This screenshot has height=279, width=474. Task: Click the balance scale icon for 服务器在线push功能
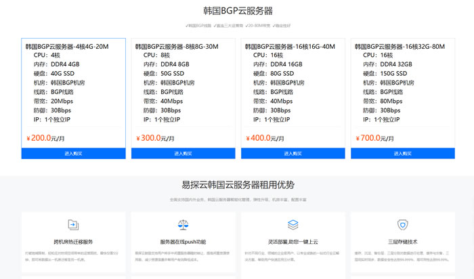tap(183, 224)
